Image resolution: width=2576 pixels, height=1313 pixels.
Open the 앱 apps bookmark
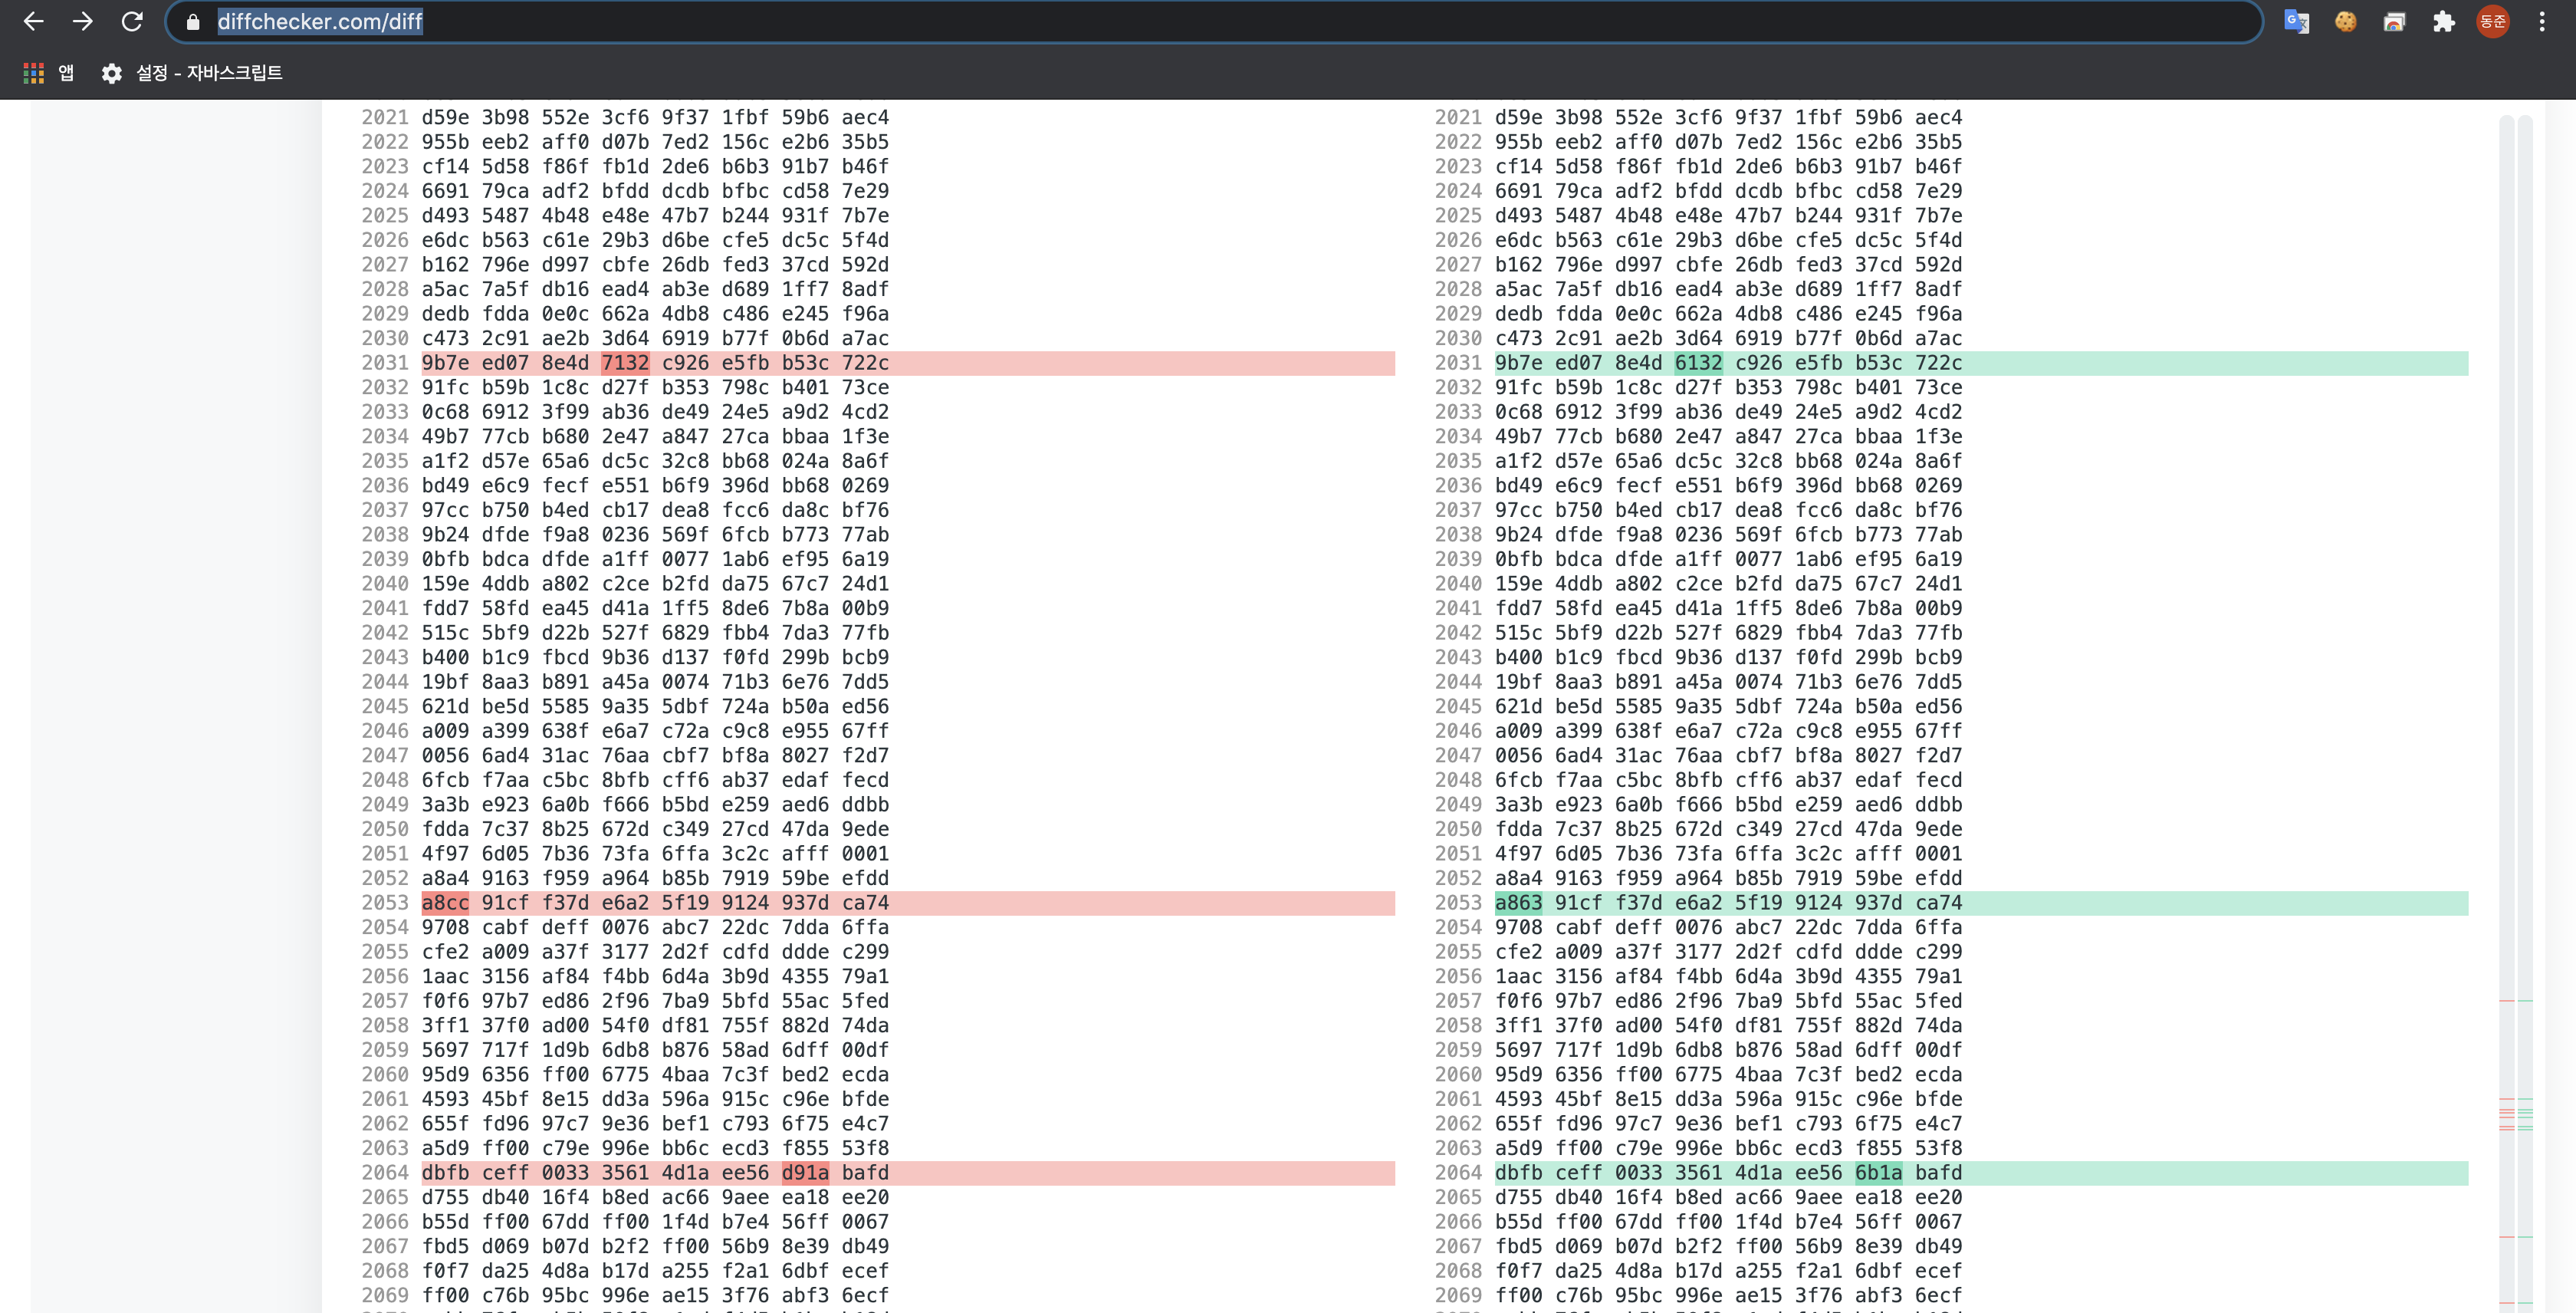pyautogui.click(x=48, y=73)
